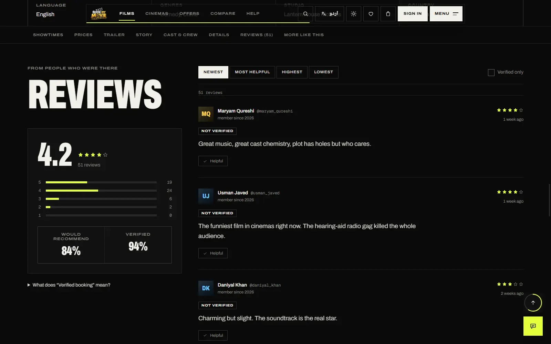Click Daniyal Khan's DK avatar
Image resolution: width=551 pixels, height=344 pixels.
pos(206,288)
